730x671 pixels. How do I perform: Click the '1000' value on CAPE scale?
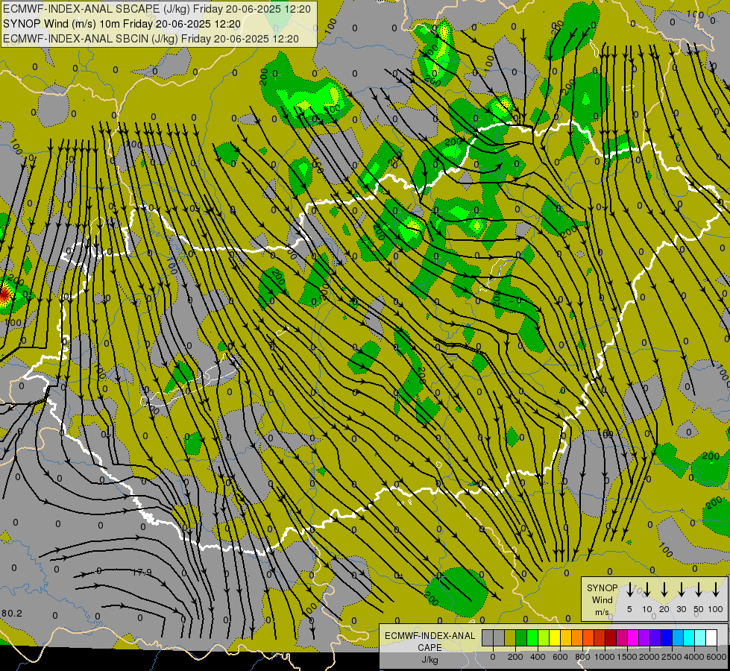[605, 657]
